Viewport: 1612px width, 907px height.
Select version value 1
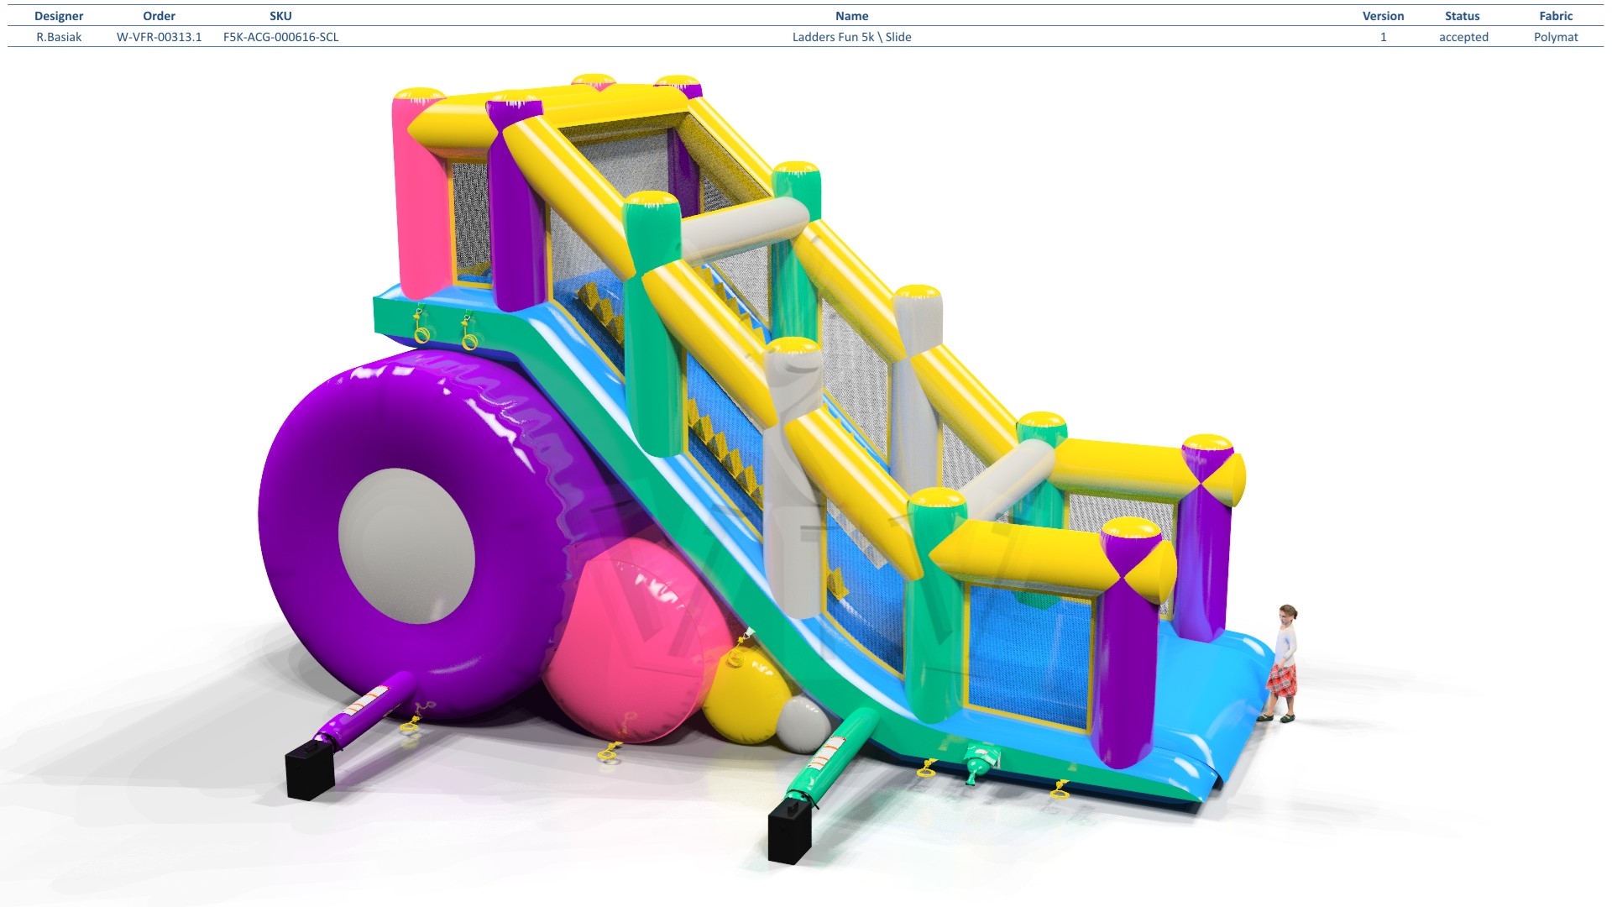[x=1383, y=37]
